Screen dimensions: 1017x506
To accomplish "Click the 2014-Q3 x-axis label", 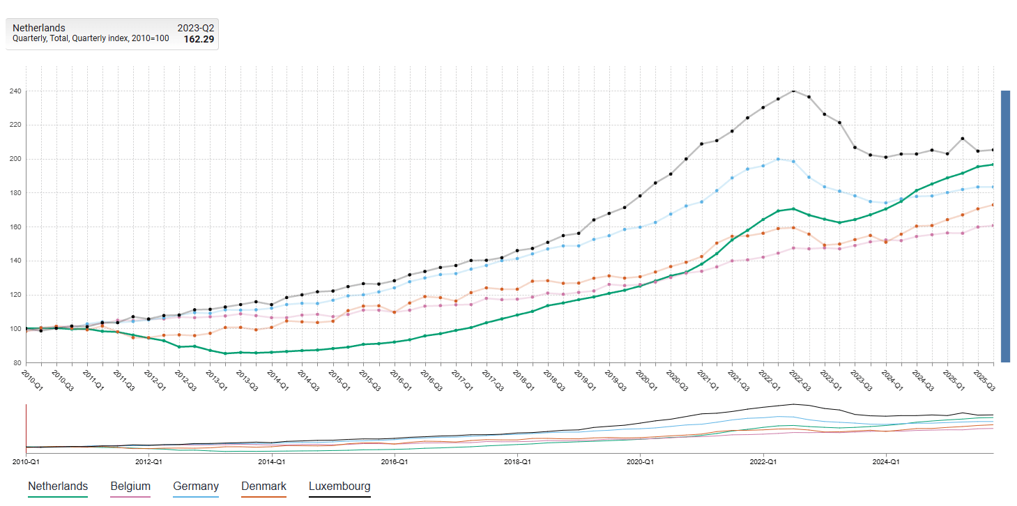I will click(x=309, y=380).
